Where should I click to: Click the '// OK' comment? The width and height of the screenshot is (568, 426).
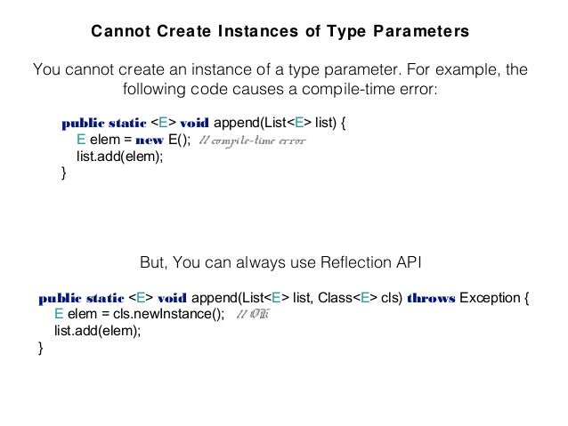pyautogui.click(x=253, y=314)
